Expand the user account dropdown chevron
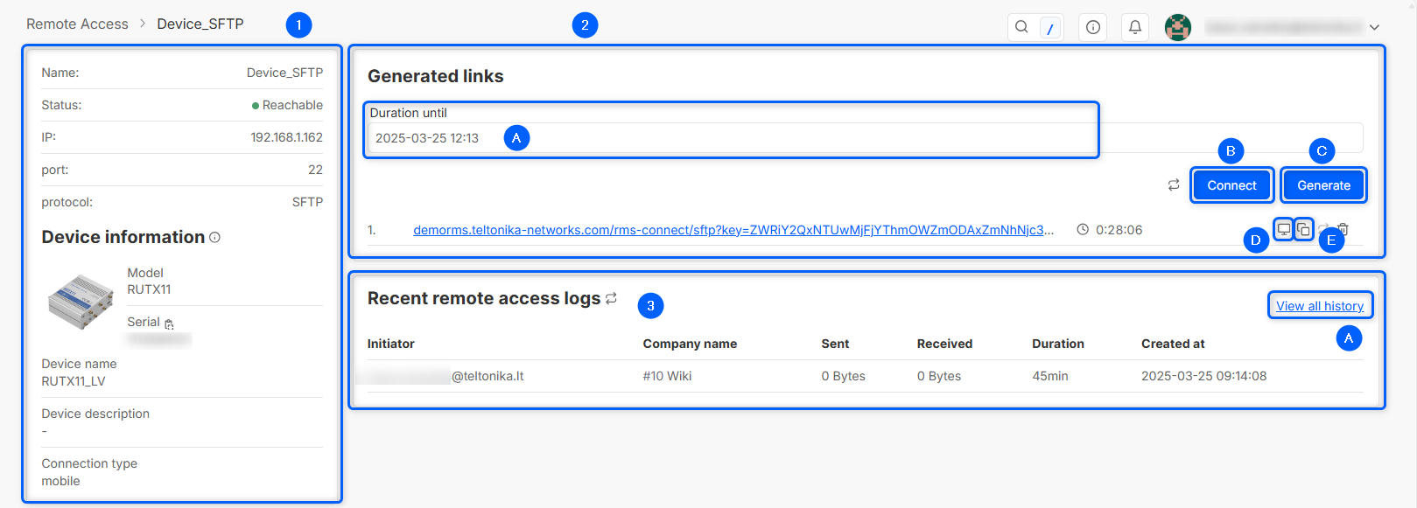The width and height of the screenshot is (1417, 508). [x=1374, y=28]
